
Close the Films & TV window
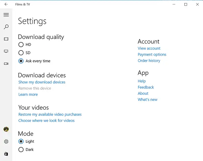[197, 4]
